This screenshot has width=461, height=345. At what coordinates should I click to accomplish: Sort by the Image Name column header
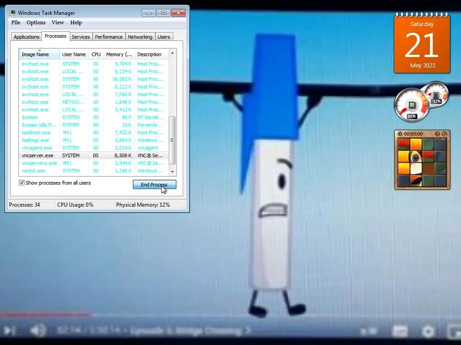(40, 54)
